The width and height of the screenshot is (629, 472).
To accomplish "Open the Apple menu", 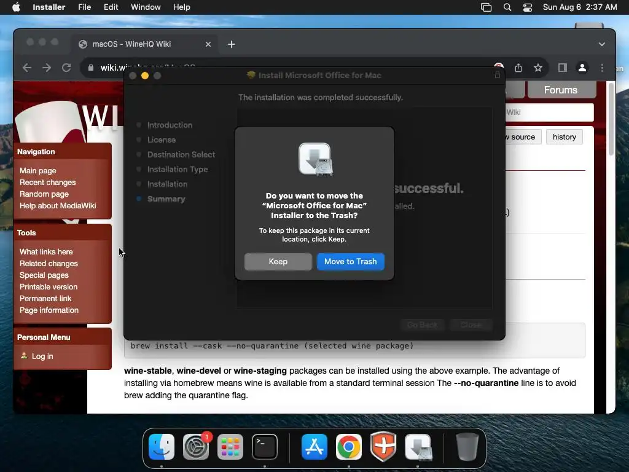I will 16,7.
